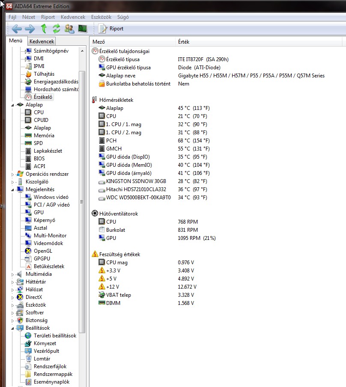Select the GPU item under Megjelenítés
The width and height of the screenshot is (346, 387).
click(39, 212)
